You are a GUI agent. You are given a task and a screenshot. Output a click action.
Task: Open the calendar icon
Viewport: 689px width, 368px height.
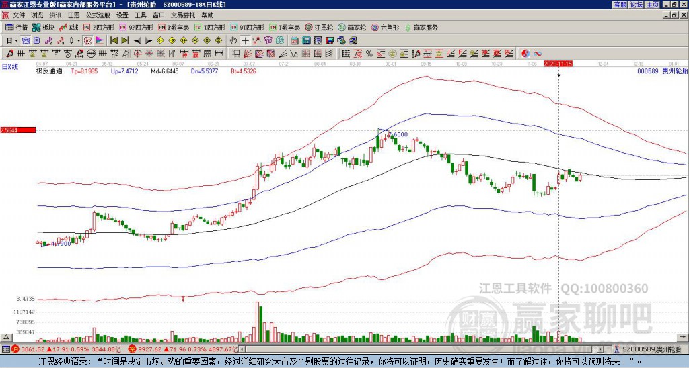pyautogui.click(x=295, y=41)
